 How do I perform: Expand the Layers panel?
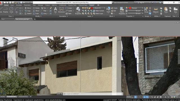pyautogui.click(x=90, y=16)
